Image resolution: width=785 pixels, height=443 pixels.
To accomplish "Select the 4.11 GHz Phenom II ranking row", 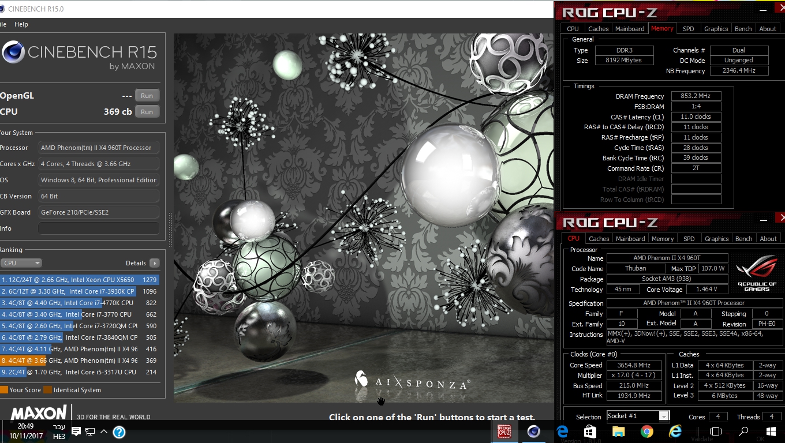I will click(x=80, y=349).
